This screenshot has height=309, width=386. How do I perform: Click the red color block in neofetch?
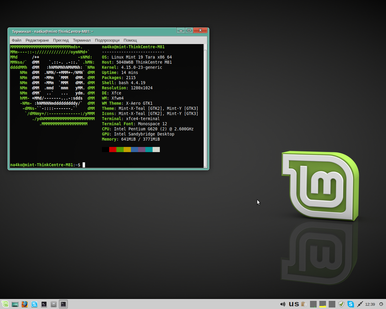coord(113,149)
